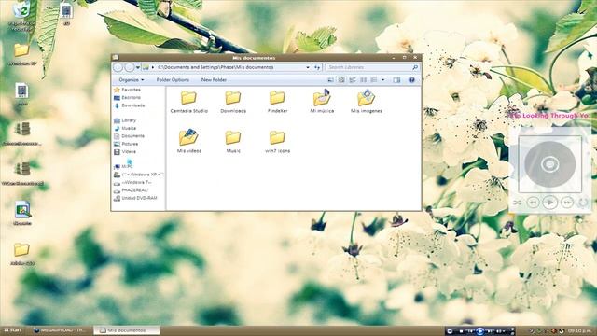Expand the address bar path dropdown
The image size is (597, 336).
coord(308,67)
